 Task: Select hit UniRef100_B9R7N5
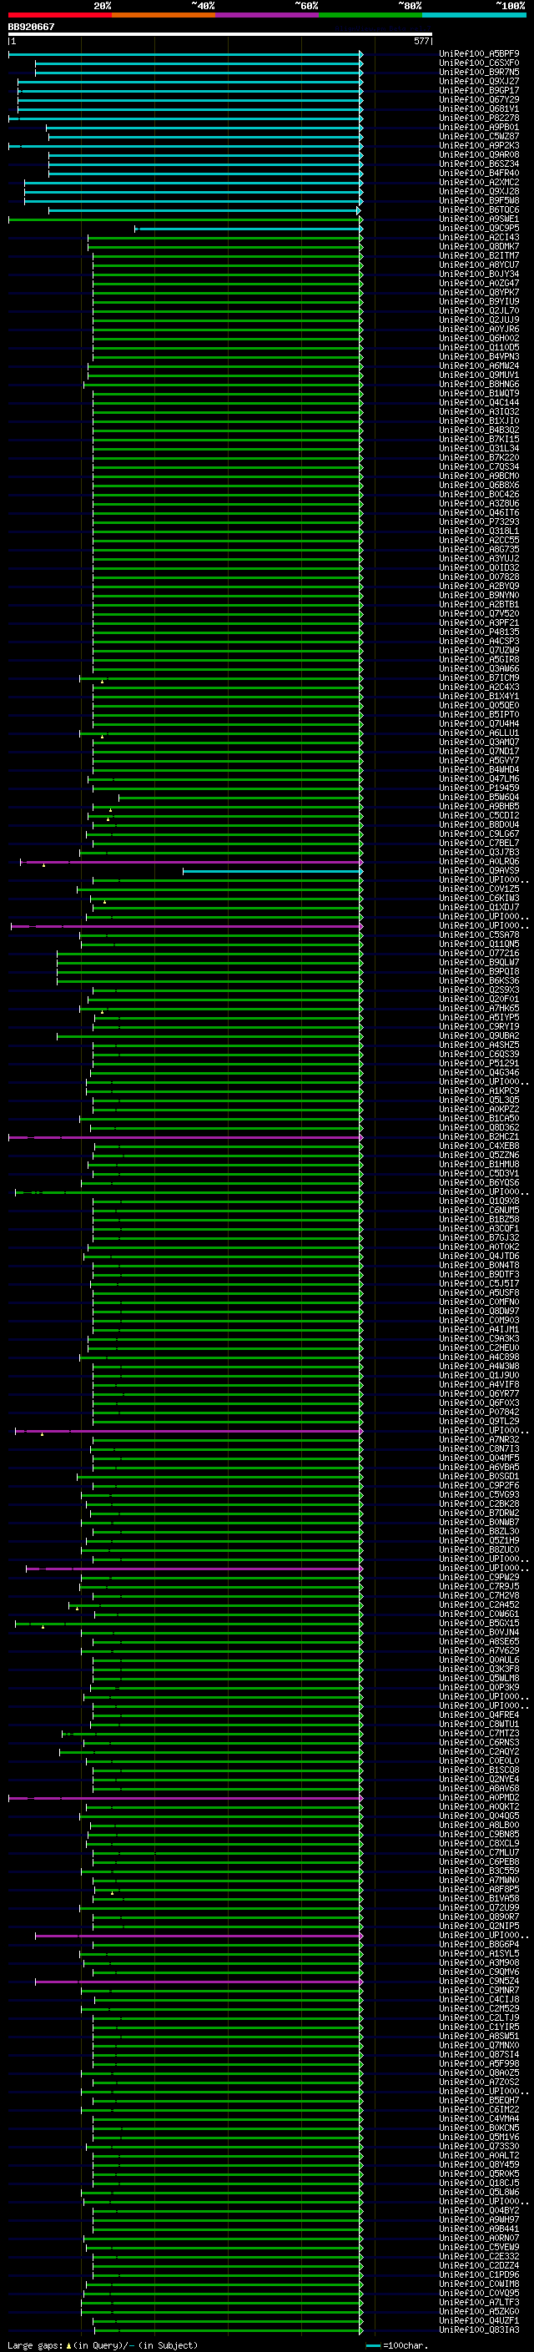pos(479,72)
